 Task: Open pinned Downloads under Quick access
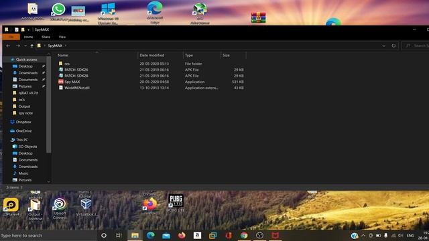(28, 73)
